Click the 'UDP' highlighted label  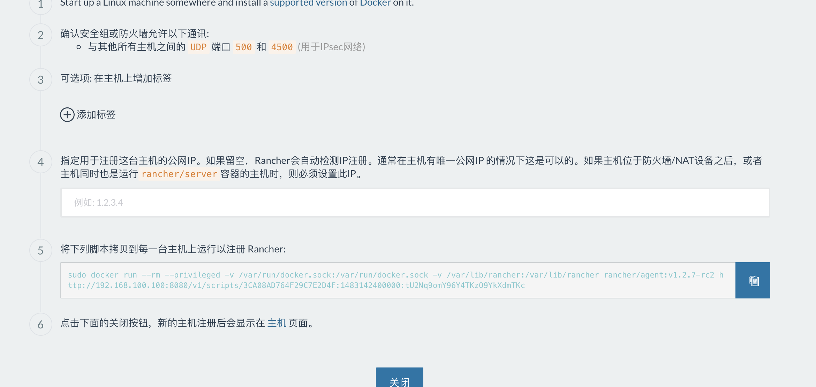pos(198,47)
